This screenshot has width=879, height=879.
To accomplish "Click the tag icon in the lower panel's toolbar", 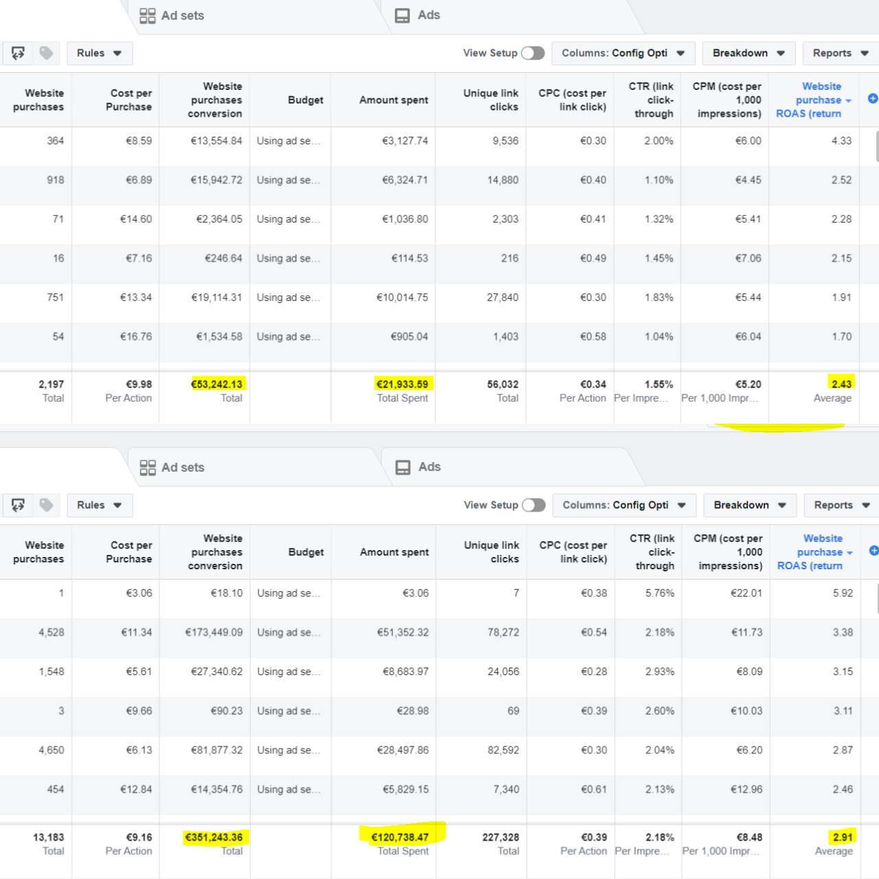I will click(x=46, y=505).
